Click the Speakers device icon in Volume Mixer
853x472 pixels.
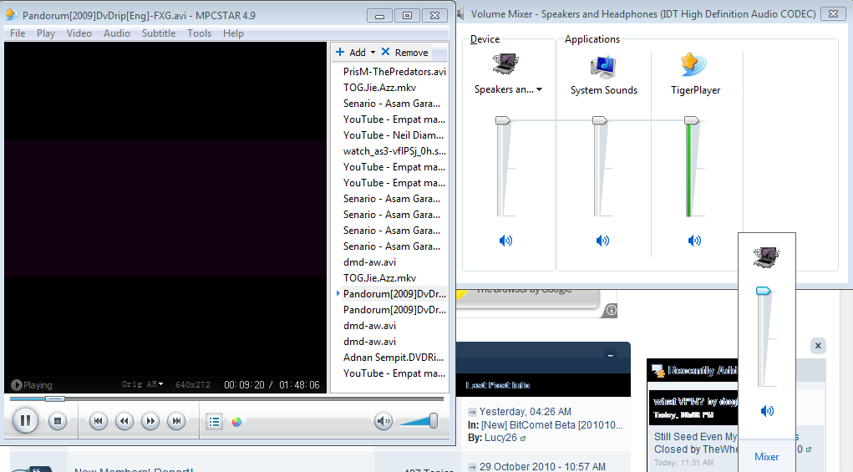pos(505,64)
